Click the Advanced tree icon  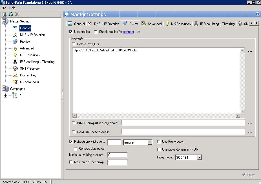[x=15, y=48]
